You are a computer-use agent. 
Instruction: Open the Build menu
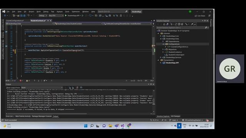pos(38,11)
